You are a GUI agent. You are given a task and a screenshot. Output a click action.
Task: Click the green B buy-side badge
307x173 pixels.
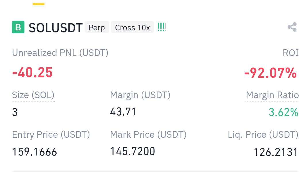[x=18, y=27]
